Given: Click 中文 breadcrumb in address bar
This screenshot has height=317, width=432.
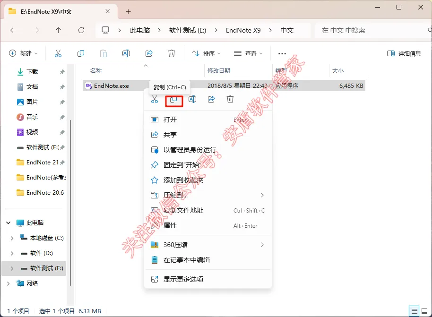Looking at the screenshot, I should pos(287,30).
